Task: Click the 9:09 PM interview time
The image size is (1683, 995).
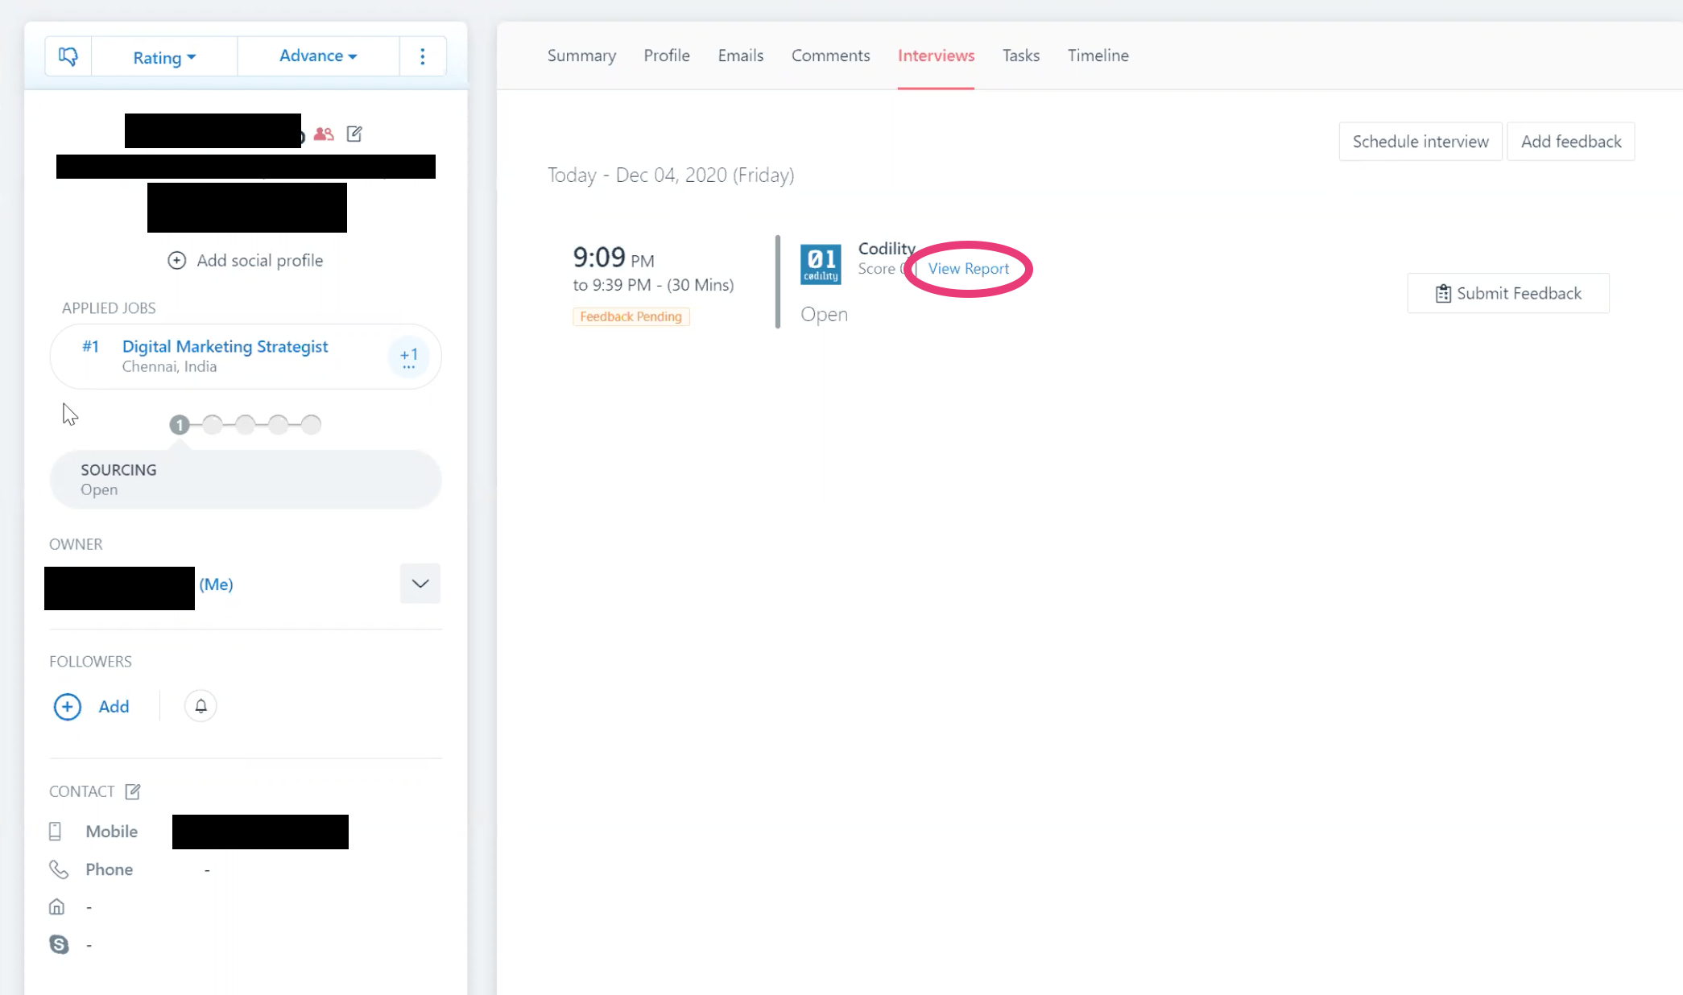Action: pyautogui.click(x=614, y=258)
